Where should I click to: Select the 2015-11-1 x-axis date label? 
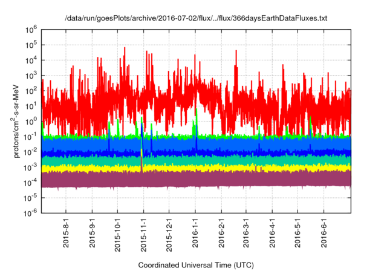pos(143,235)
